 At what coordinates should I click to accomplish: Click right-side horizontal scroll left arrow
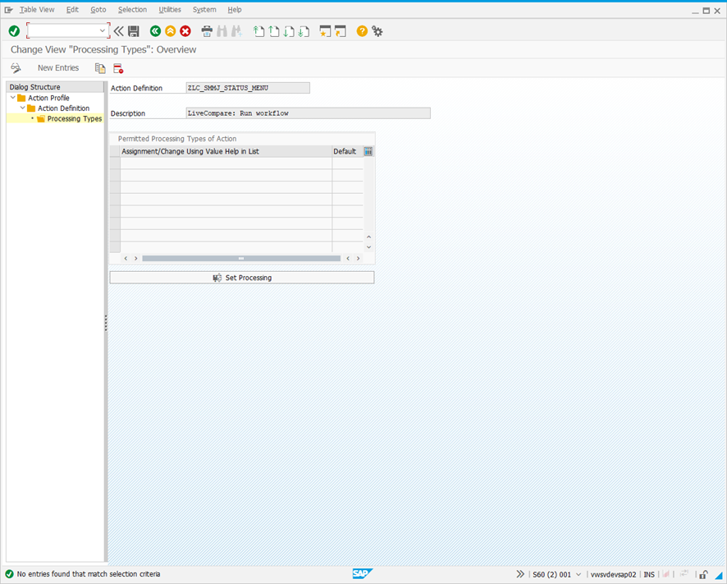tap(348, 258)
